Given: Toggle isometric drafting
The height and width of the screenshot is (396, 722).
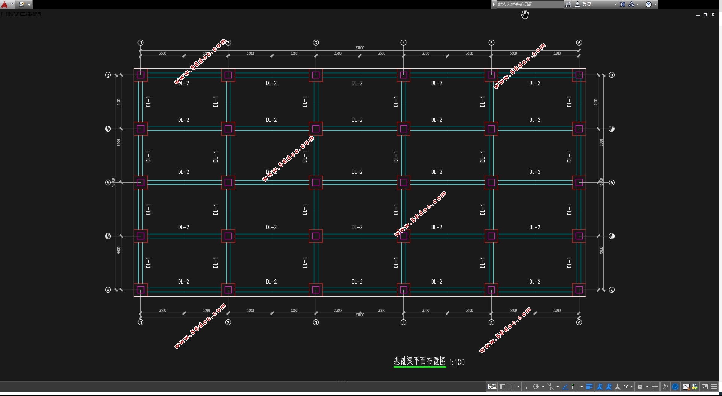Looking at the screenshot, I should pos(550,387).
